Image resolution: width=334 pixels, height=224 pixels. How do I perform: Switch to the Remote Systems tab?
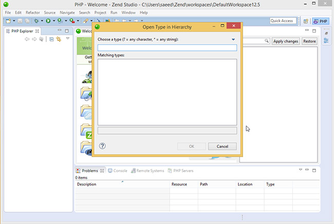click(147, 171)
